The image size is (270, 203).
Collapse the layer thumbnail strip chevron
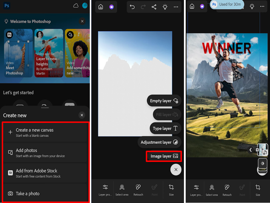point(250,150)
